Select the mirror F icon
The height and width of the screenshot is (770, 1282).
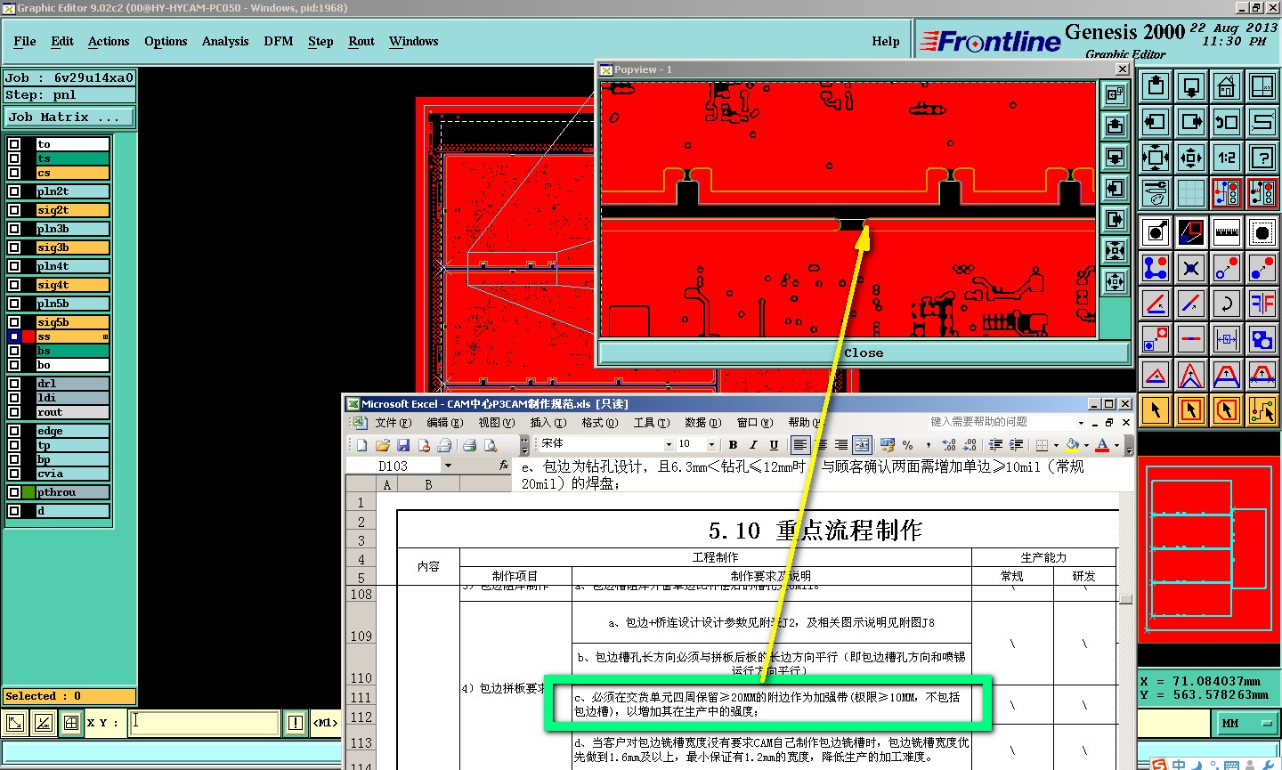click(x=1262, y=304)
